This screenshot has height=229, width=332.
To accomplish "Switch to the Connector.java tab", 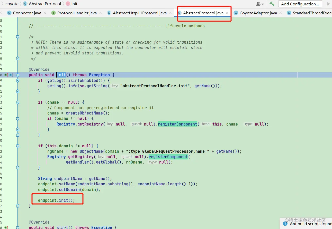I will coord(27,13).
